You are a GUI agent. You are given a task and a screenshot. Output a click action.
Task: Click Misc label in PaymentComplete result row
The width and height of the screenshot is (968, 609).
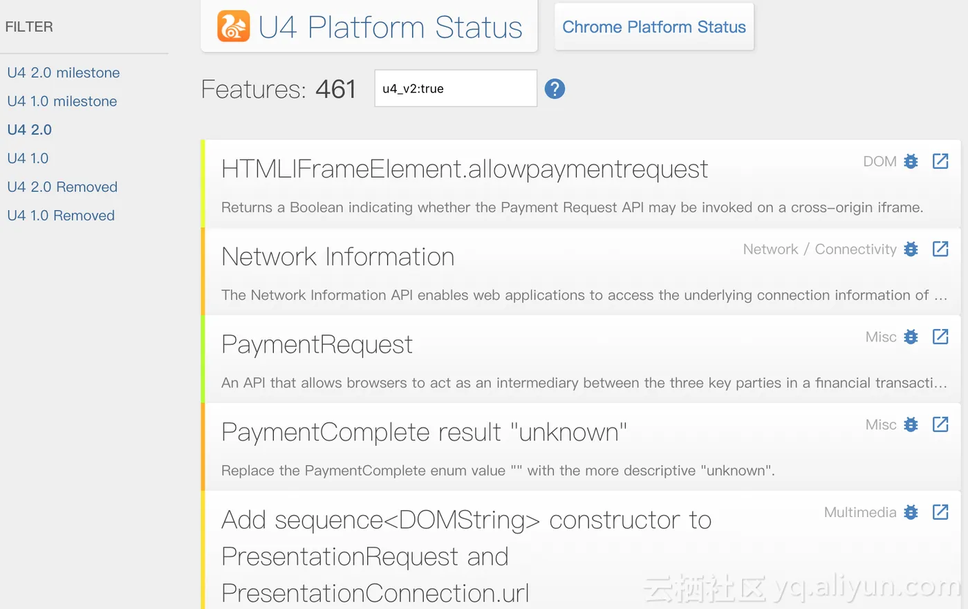pos(881,424)
